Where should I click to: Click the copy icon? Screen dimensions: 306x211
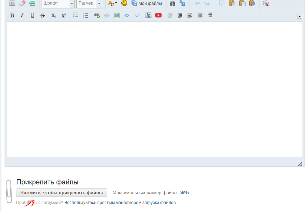(x=222, y=3)
